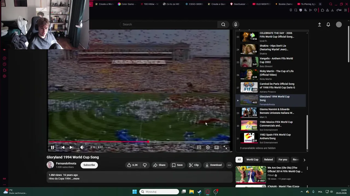Like the video with 6.2K likes
The image size is (350, 196).
pos(132,165)
